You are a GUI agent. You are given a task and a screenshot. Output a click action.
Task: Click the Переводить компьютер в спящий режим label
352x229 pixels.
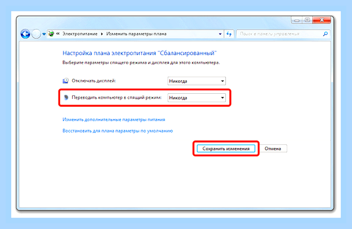coord(116,98)
